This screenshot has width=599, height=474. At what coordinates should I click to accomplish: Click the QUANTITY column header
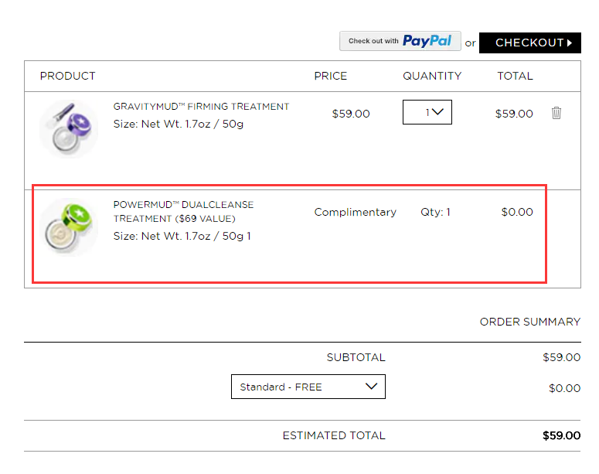coord(432,76)
